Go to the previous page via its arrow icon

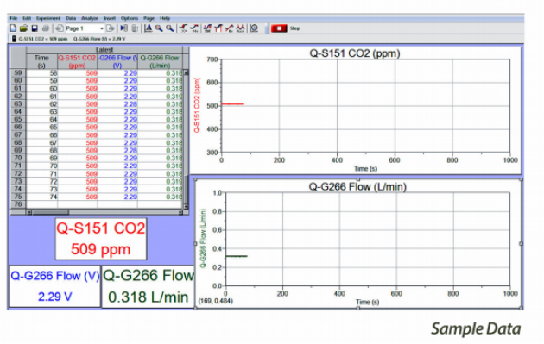pos(60,28)
